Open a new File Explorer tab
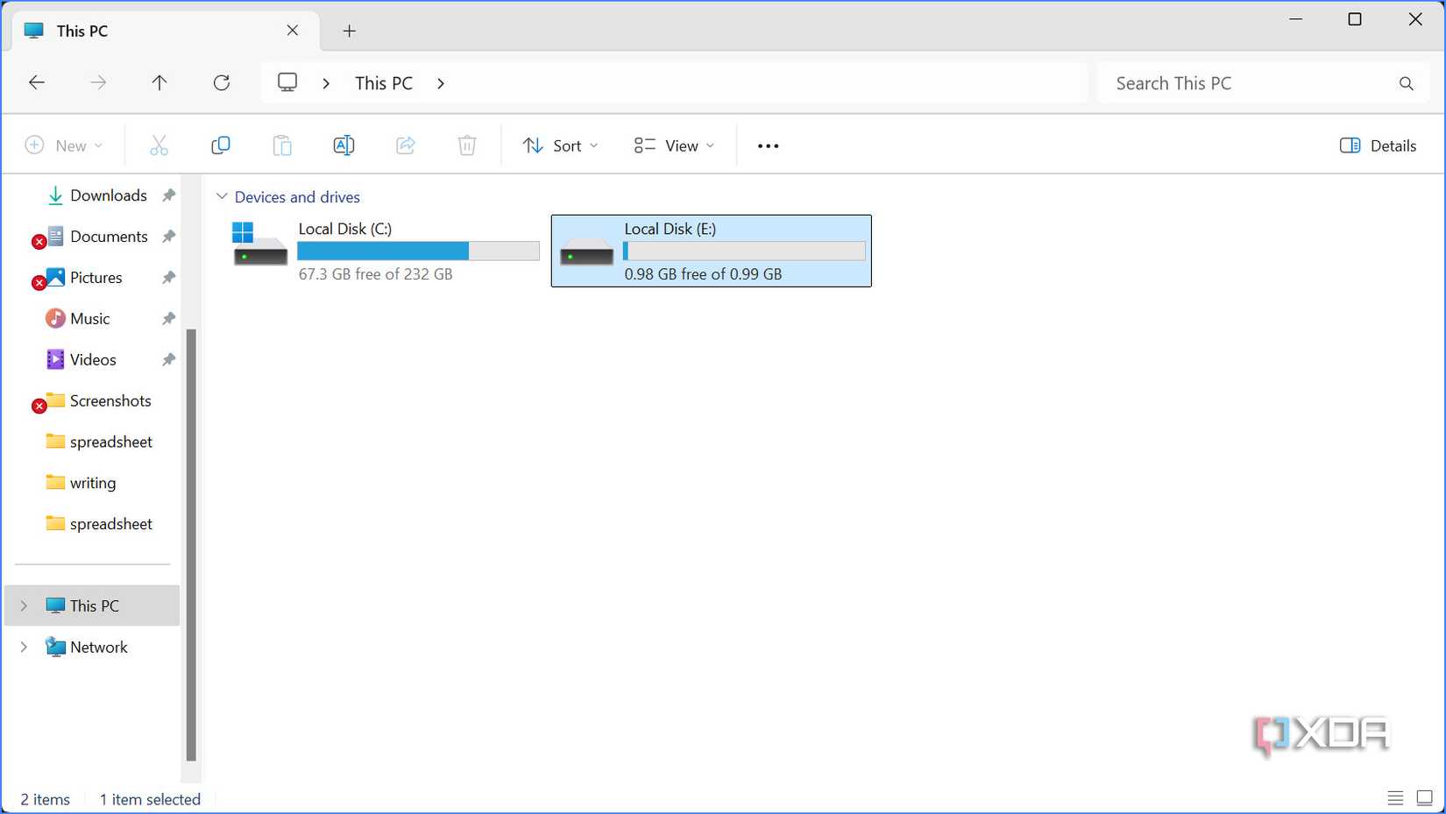The width and height of the screenshot is (1446, 814). pyautogui.click(x=349, y=30)
